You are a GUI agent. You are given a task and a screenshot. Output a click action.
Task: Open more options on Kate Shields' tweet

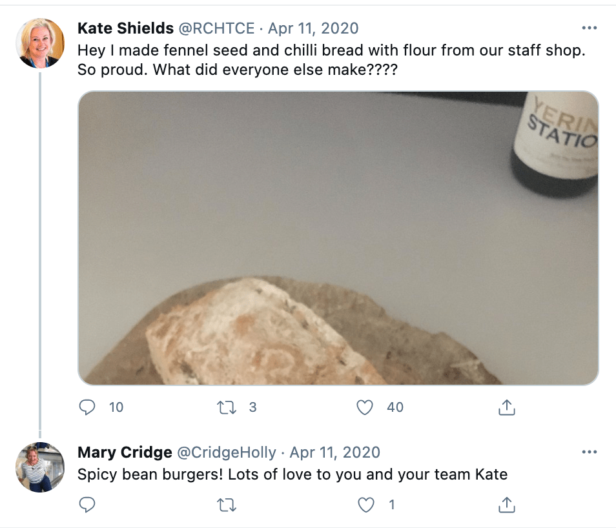click(x=589, y=28)
